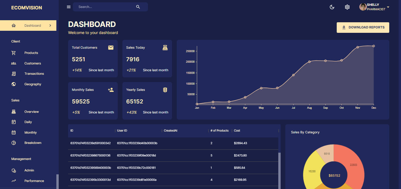
Task: Open Geography using the globe icon
Action: [x=14, y=84]
